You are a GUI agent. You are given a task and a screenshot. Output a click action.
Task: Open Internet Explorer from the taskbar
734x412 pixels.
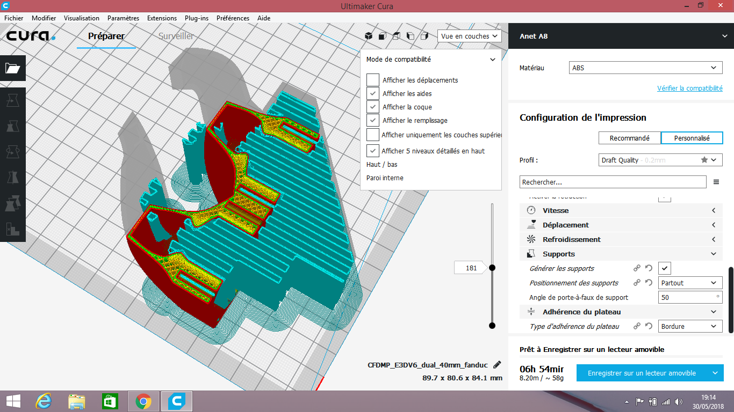coord(43,401)
